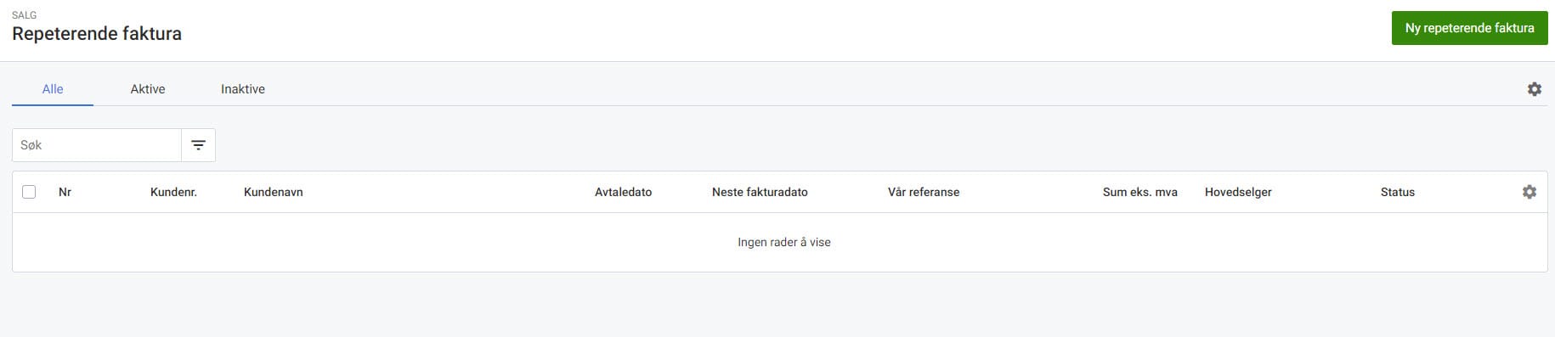Sort by the Neste fakturadato column header
Screen dimensions: 1555x337
tap(760, 192)
